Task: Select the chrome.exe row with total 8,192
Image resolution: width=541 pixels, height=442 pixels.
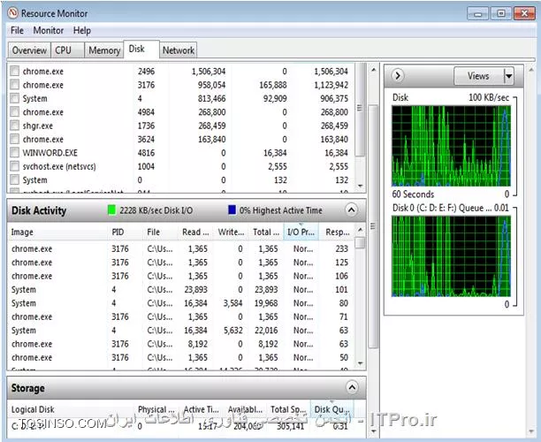Action: tap(181, 344)
